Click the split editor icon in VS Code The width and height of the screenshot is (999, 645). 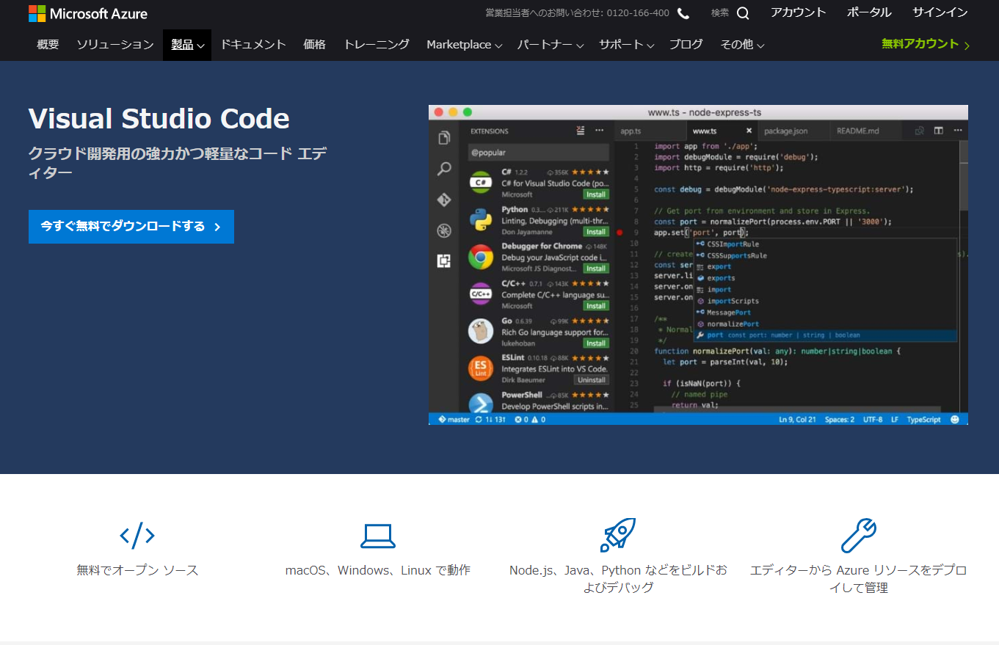point(938,131)
